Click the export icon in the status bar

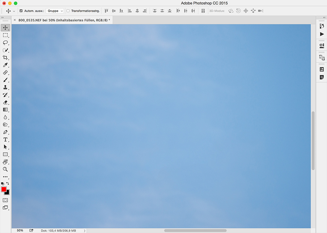31,230
